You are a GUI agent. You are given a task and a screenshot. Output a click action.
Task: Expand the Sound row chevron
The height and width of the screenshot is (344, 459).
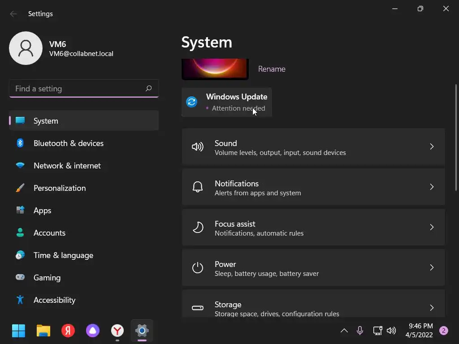pyautogui.click(x=432, y=146)
